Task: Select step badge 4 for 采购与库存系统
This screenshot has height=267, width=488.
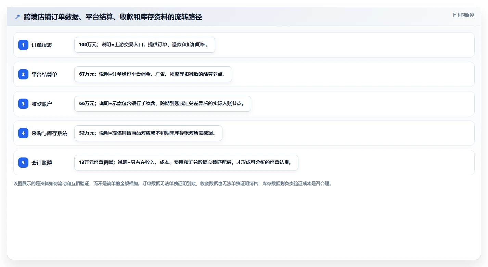Action: click(23, 133)
